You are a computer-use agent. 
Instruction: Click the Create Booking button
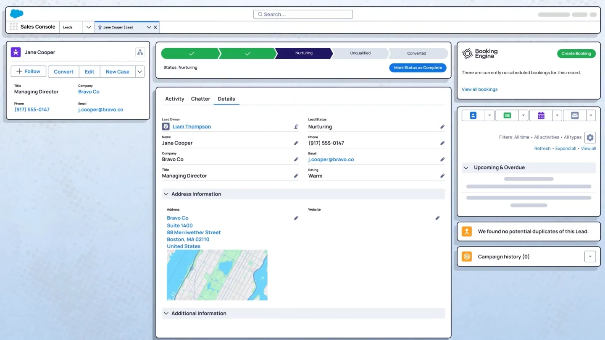pyautogui.click(x=576, y=53)
